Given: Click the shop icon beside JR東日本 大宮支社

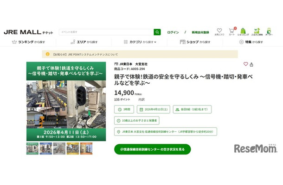Looking at the screenshot, I should (x=116, y=64).
